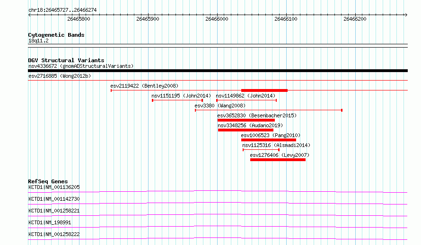This screenshot has width=421, height=245.
Task: Click the right arrow of the ruler
Action: pyautogui.click(x=406, y=15)
